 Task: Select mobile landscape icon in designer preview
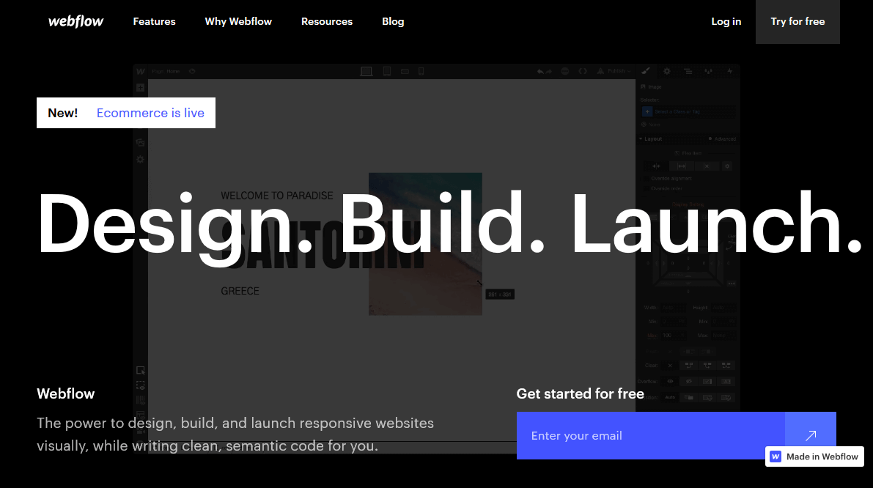[405, 71]
